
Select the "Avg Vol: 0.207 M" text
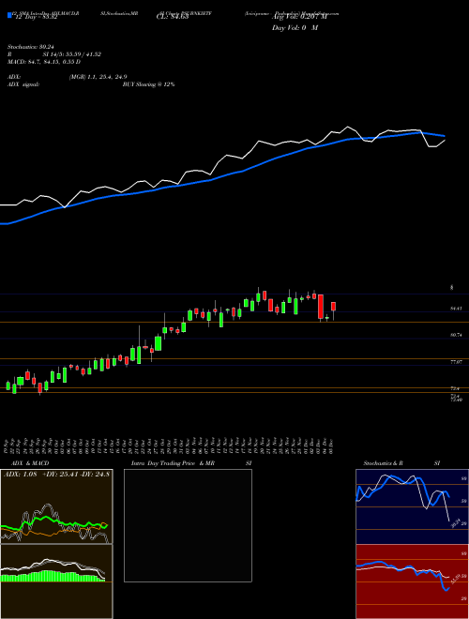pos(299,17)
